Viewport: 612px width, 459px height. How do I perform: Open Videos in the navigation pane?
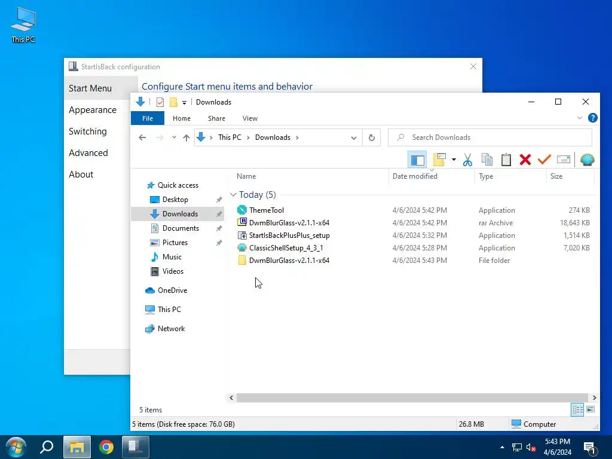pos(173,271)
